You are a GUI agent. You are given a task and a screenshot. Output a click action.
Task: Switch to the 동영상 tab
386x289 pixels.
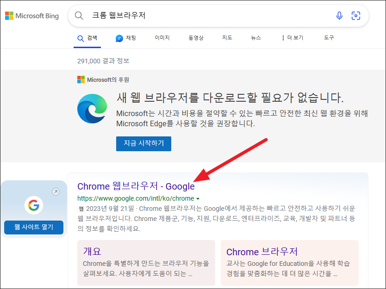pyautogui.click(x=196, y=37)
